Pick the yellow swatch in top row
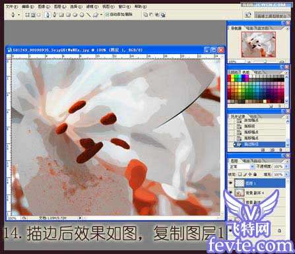 click(x=234, y=77)
